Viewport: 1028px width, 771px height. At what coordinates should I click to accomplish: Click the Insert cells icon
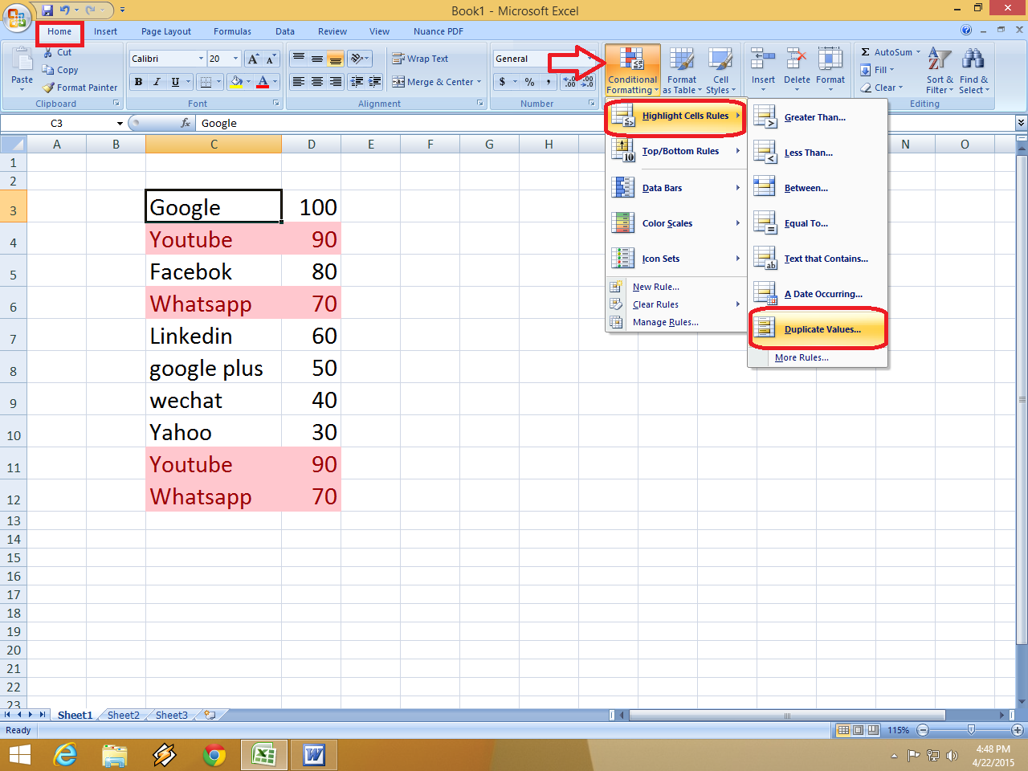point(762,59)
